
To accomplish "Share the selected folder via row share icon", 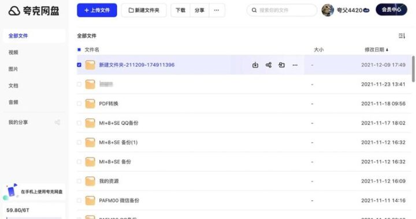I will [x=269, y=65].
